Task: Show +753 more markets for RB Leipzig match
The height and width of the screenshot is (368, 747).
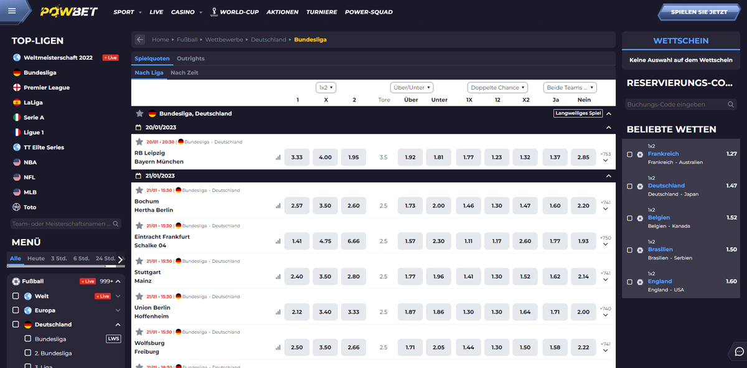Action: [x=605, y=157]
